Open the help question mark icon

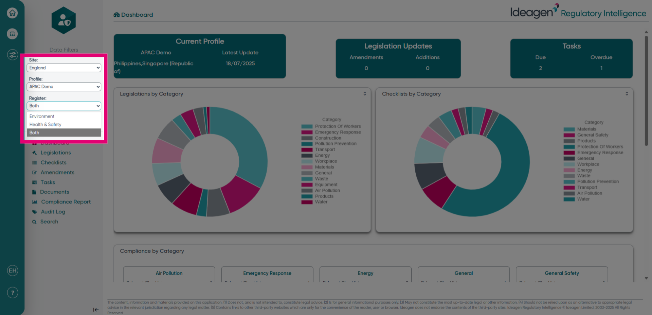13,293
